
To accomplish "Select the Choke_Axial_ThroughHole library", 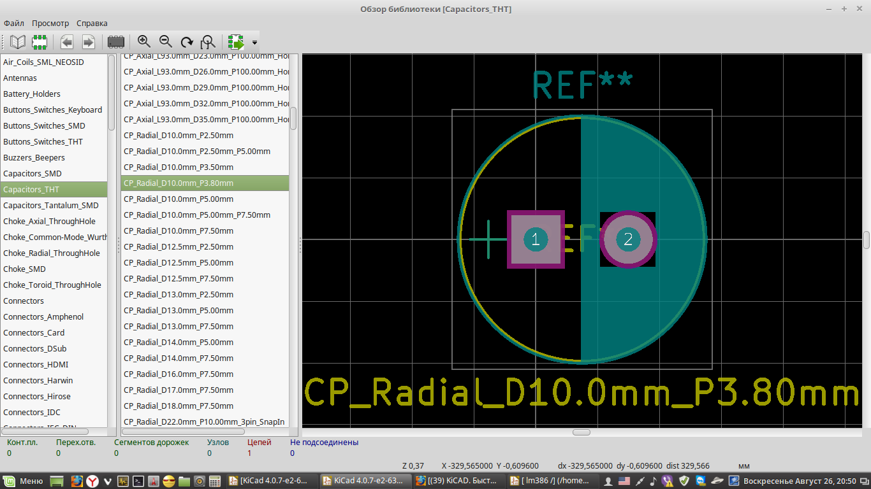I will (54, 221).
